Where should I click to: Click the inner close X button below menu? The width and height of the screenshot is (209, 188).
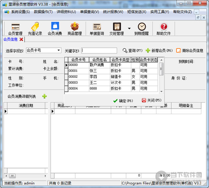(204, 17)
